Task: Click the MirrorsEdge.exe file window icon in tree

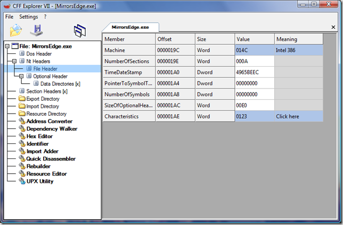Action: tap(15, 46)
